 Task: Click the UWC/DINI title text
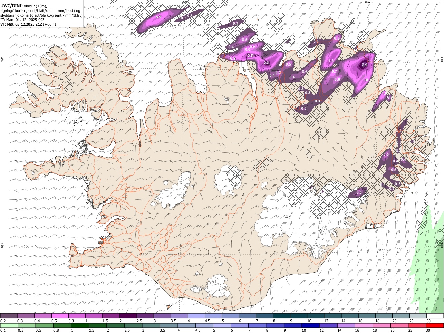point(11,6)
